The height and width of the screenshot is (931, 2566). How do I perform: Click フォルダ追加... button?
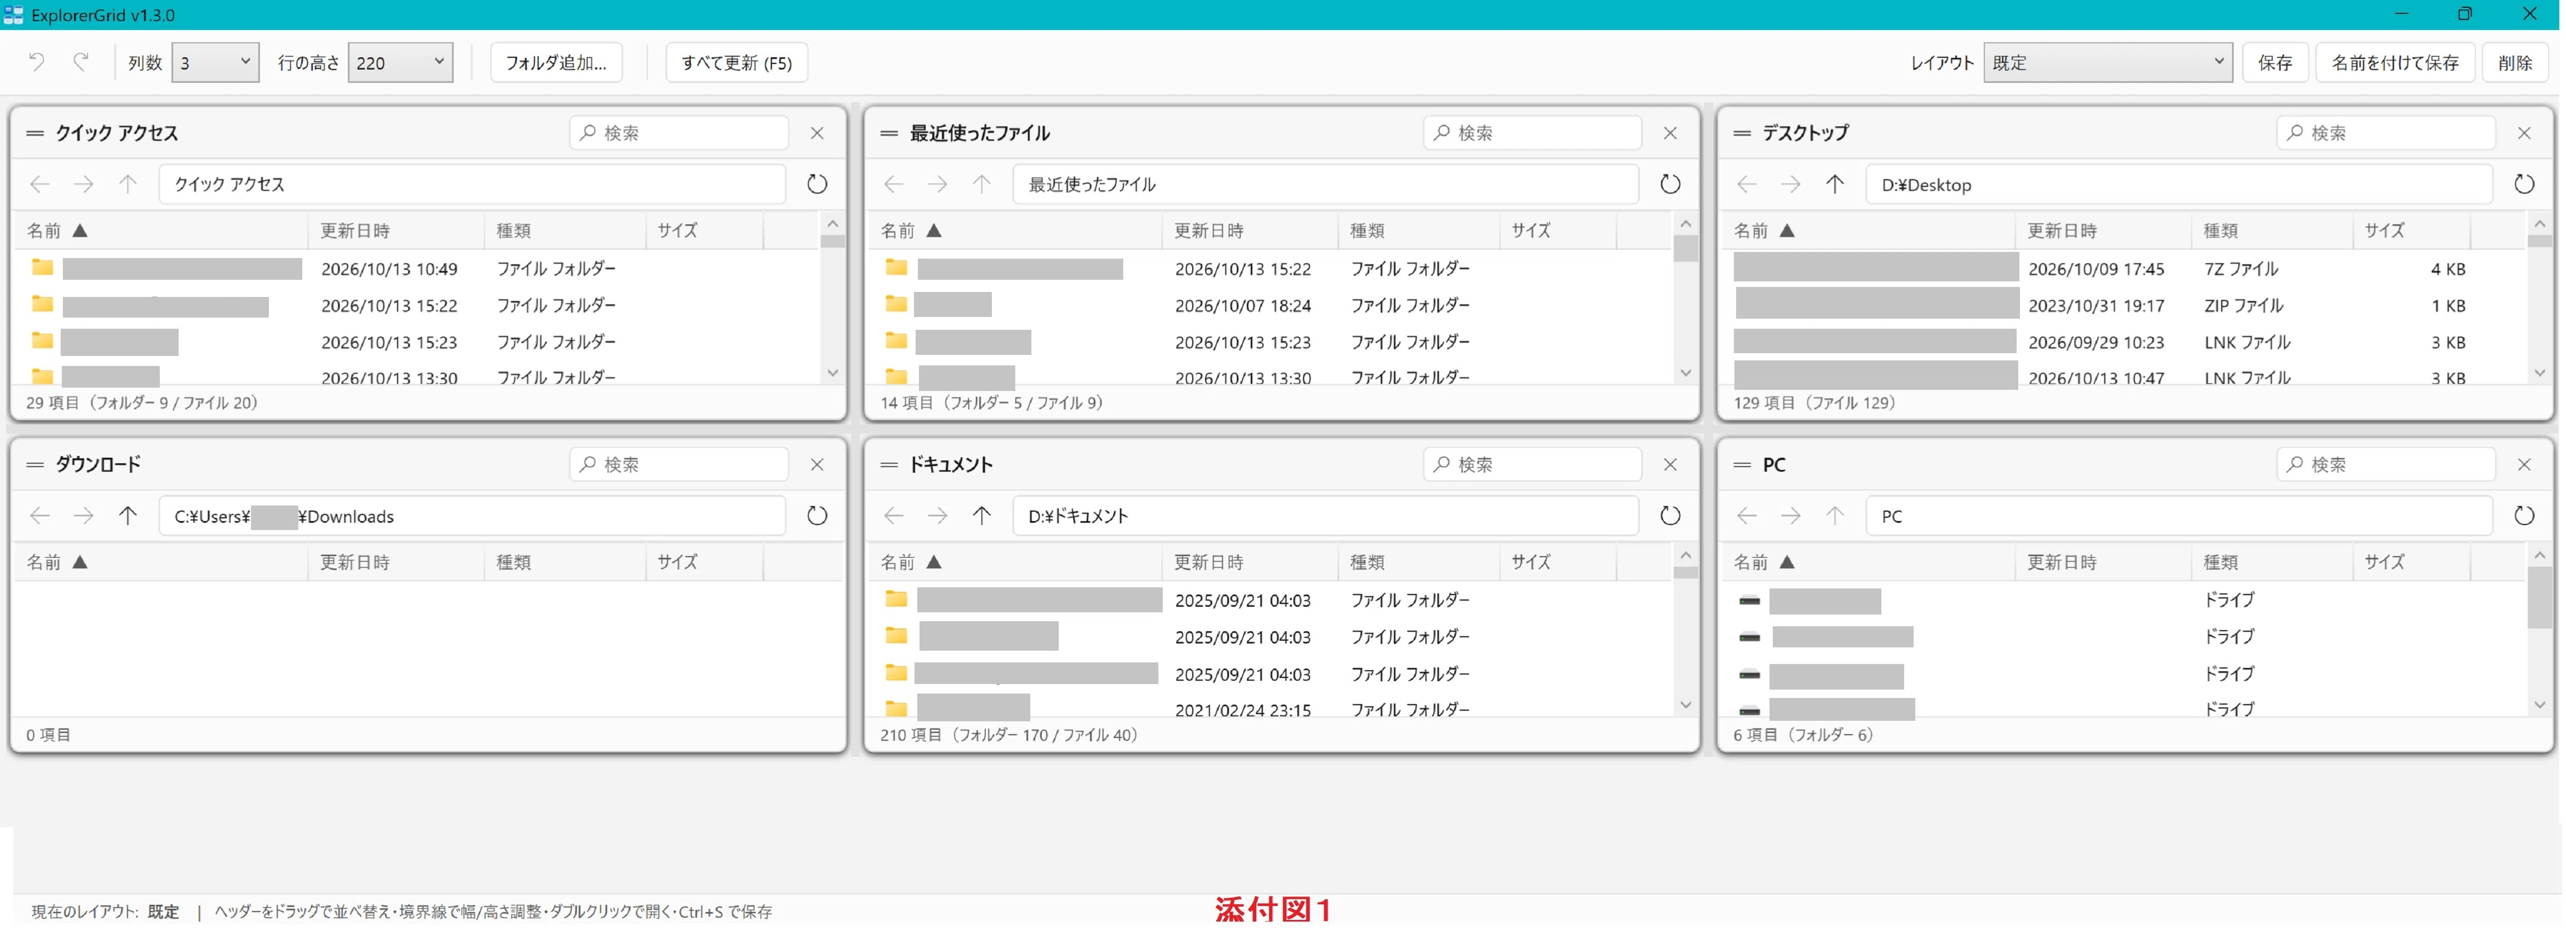(x=556, y=62)
